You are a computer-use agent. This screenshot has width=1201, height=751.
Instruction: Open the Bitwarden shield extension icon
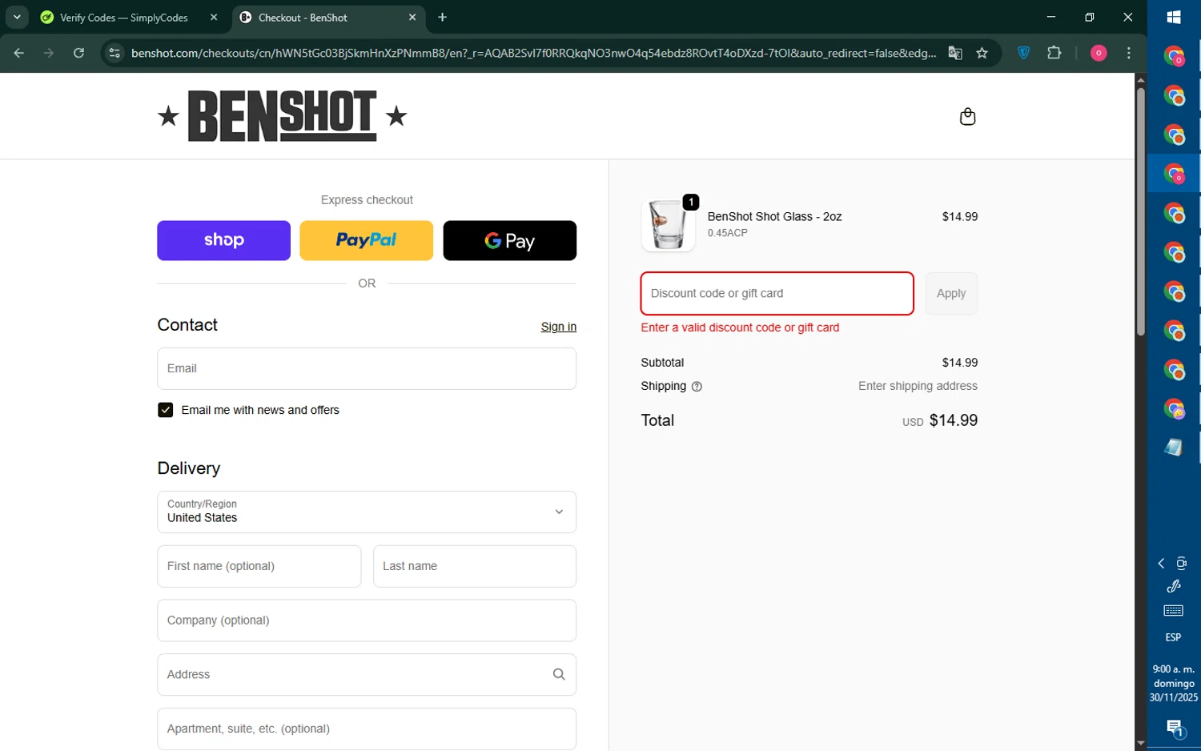pos(1023,53)
